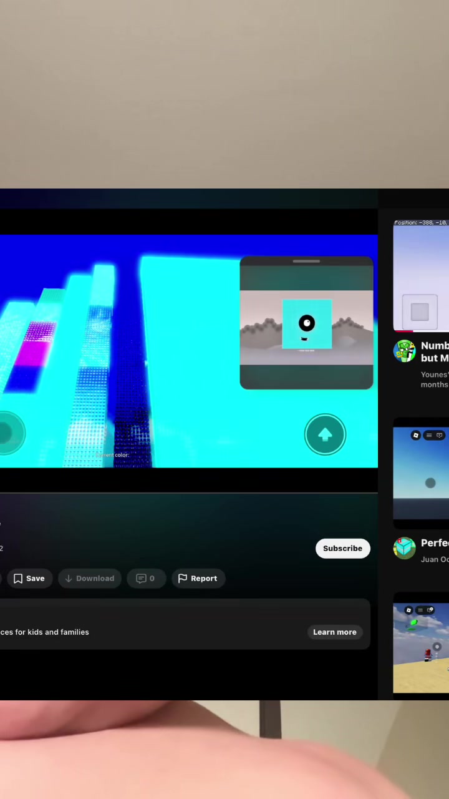Open the sidebar thumbnail showing the sandy ground
Screen dimensions: 449x799
(x=421, y=648)
